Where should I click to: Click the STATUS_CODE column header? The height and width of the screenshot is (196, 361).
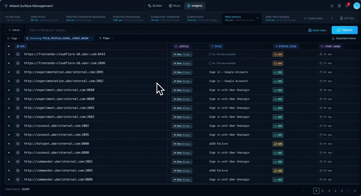pos(286,46)
